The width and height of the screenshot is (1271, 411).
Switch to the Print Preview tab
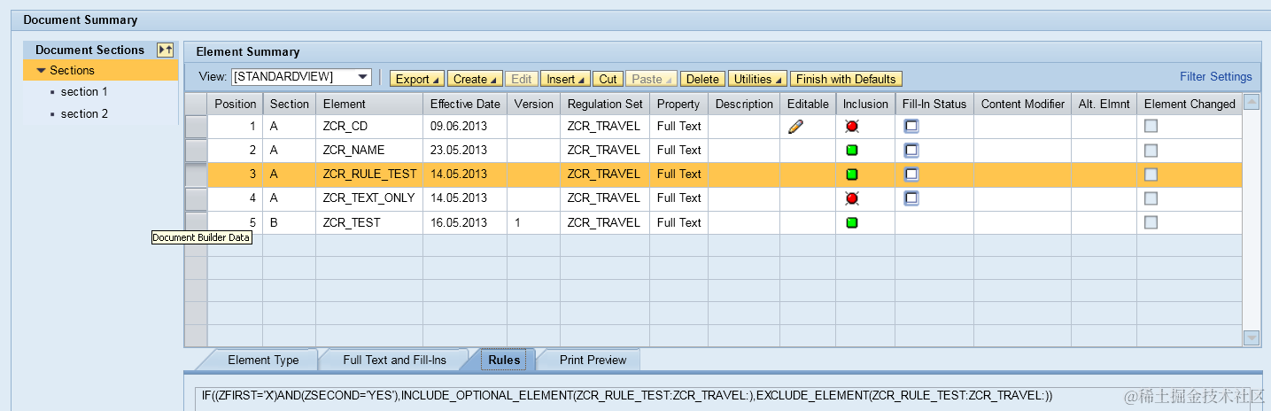[593, 361]
